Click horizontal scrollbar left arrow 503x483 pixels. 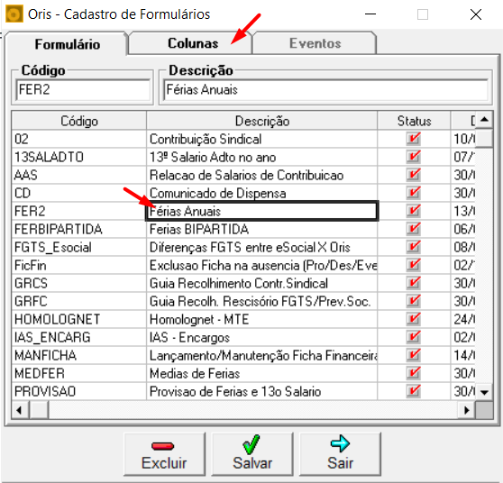click(20, 410)
